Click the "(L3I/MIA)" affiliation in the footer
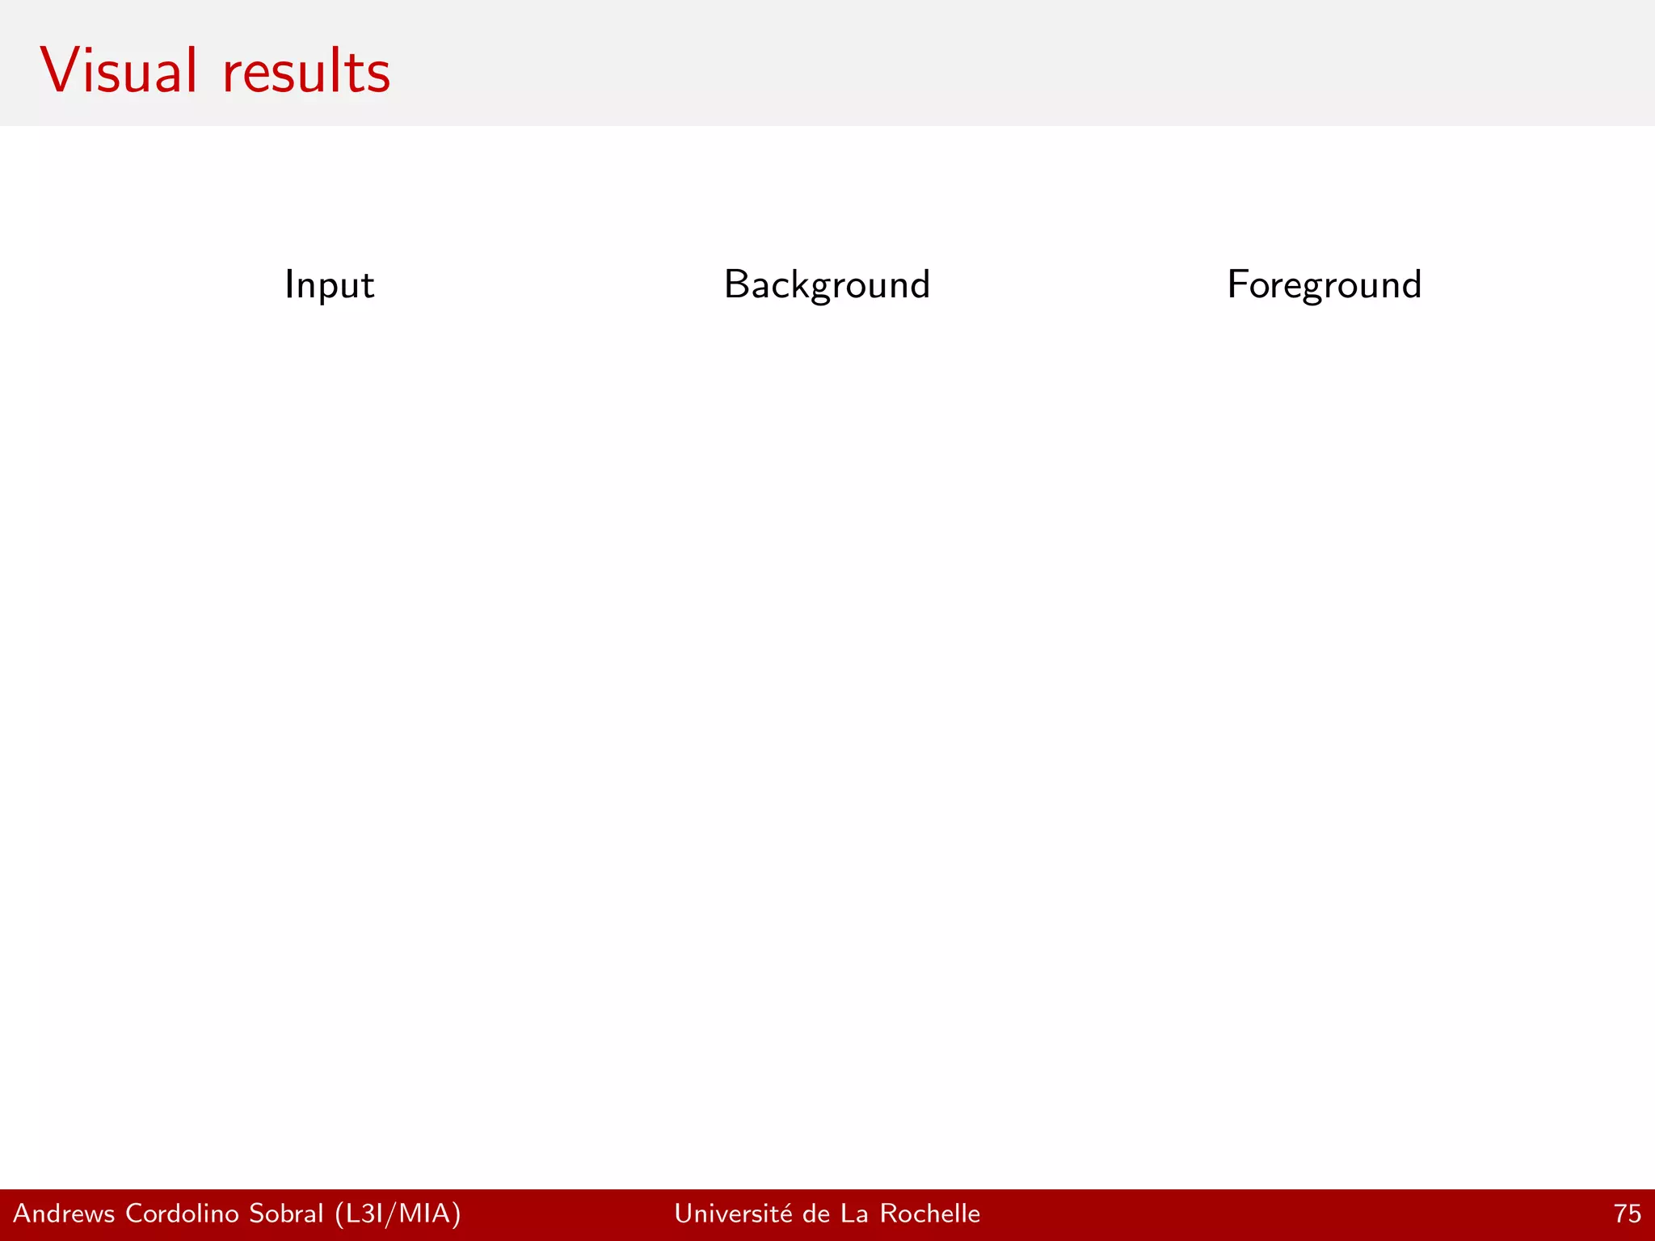Image resolution: width=1655 pixels, height=1241 pixels. click(398, 1214)
